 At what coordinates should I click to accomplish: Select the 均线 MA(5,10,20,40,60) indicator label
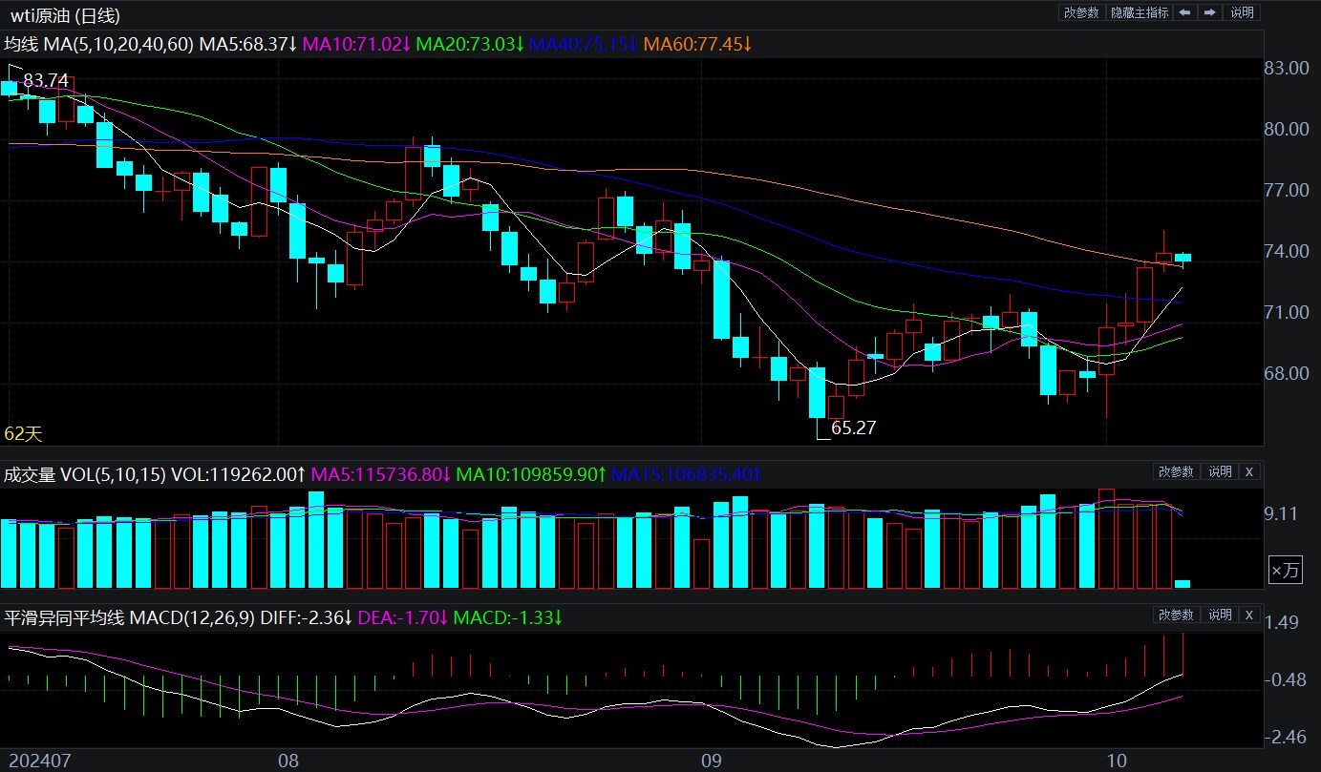(x=99, y=44)
